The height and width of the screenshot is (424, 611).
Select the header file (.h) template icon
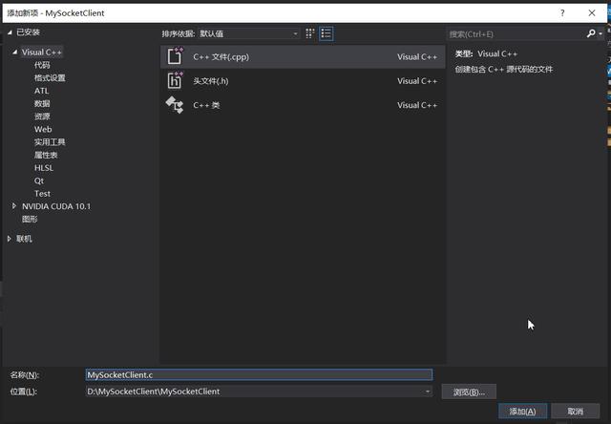pyautogui.click(x=175, y=80)
